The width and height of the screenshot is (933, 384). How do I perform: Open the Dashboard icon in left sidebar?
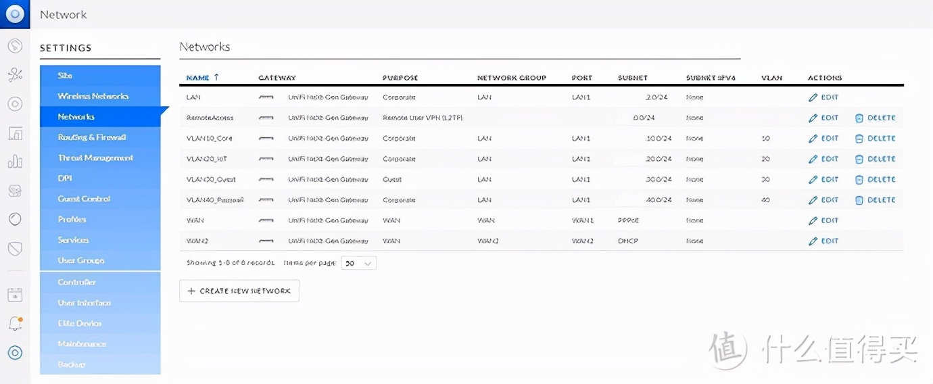click(x=15, y=46)
